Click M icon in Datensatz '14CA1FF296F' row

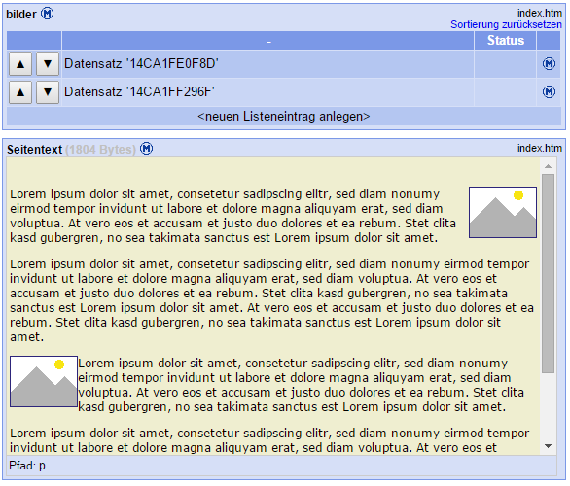point(549,92)
